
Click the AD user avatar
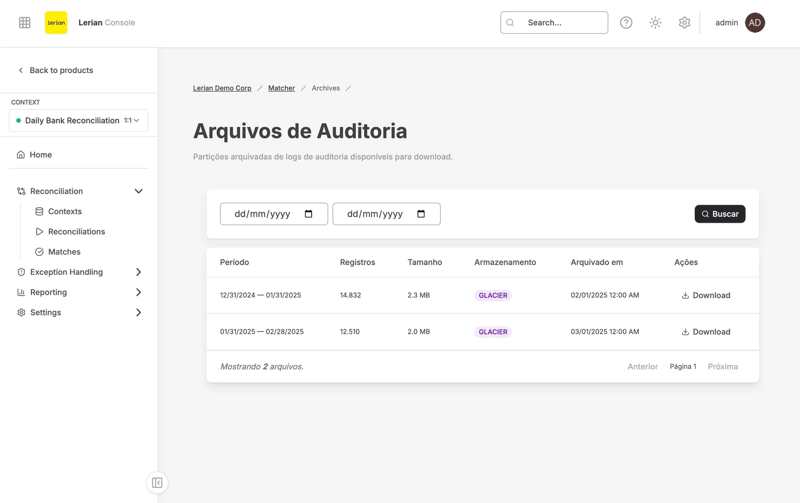(x=755, y=22)
